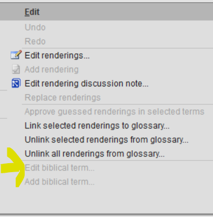
Task: Click the empty area below Add biblical term
Action: (106, 200)
